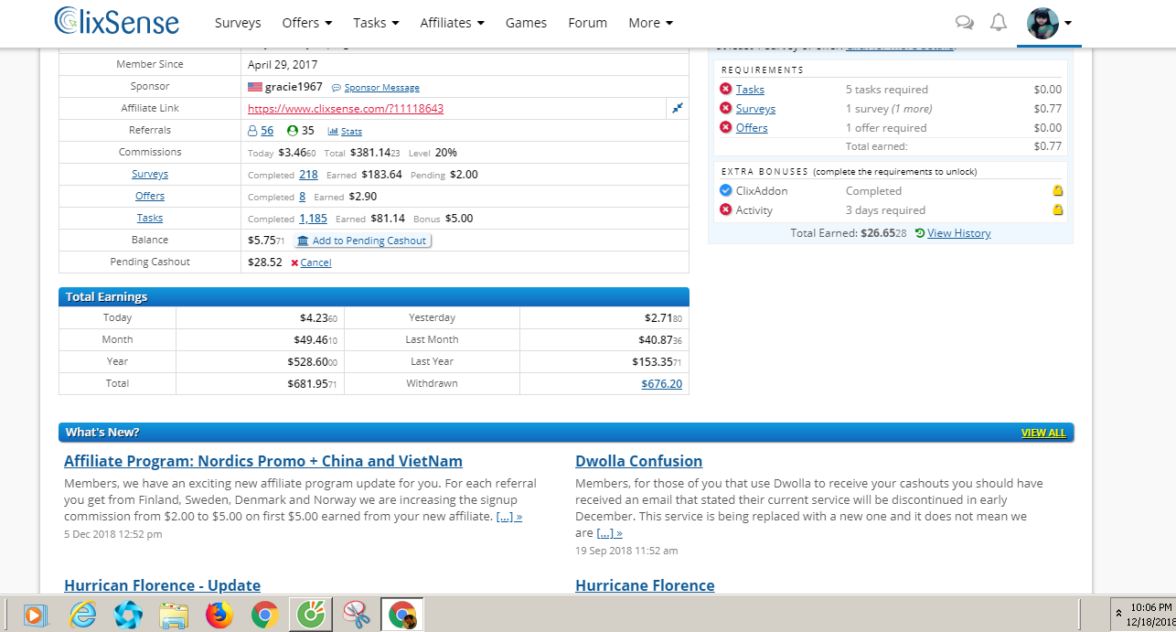Expand the Nordics Promo read-more link

pos(509,517)
